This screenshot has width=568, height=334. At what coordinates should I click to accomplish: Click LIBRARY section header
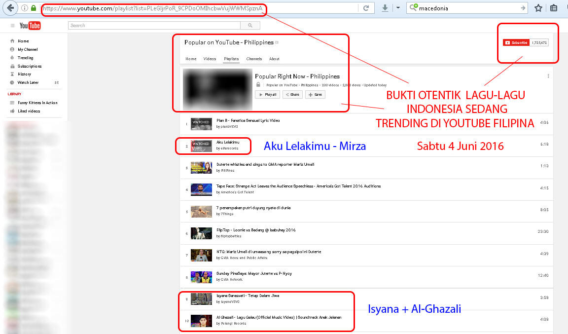[14, 94]
